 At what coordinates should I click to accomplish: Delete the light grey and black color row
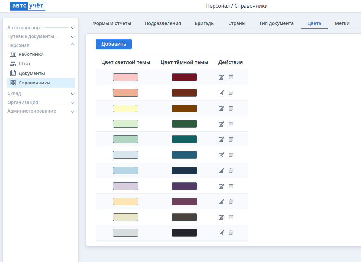tap(231, 233)
